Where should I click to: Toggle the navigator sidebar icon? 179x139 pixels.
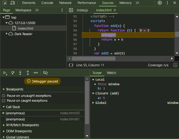[x=71, y=10]
